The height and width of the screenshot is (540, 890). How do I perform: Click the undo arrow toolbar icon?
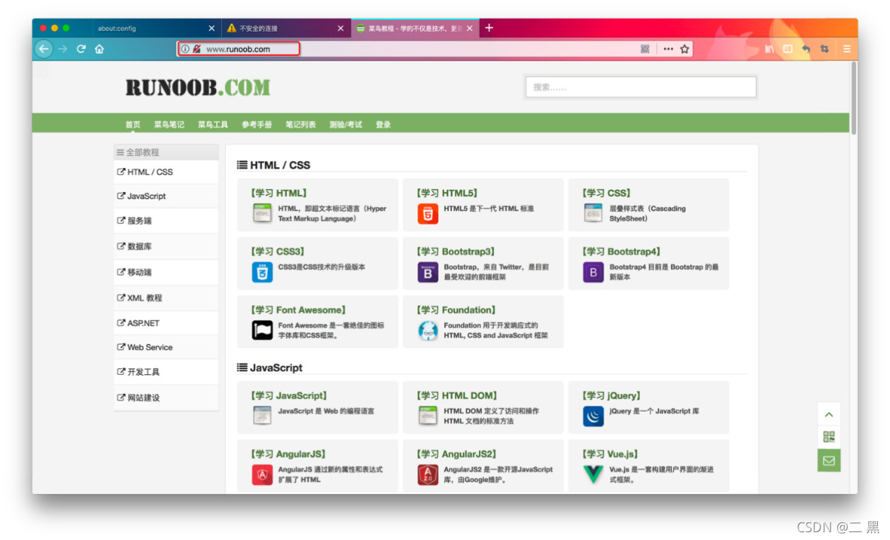click(x=806, y=49)
